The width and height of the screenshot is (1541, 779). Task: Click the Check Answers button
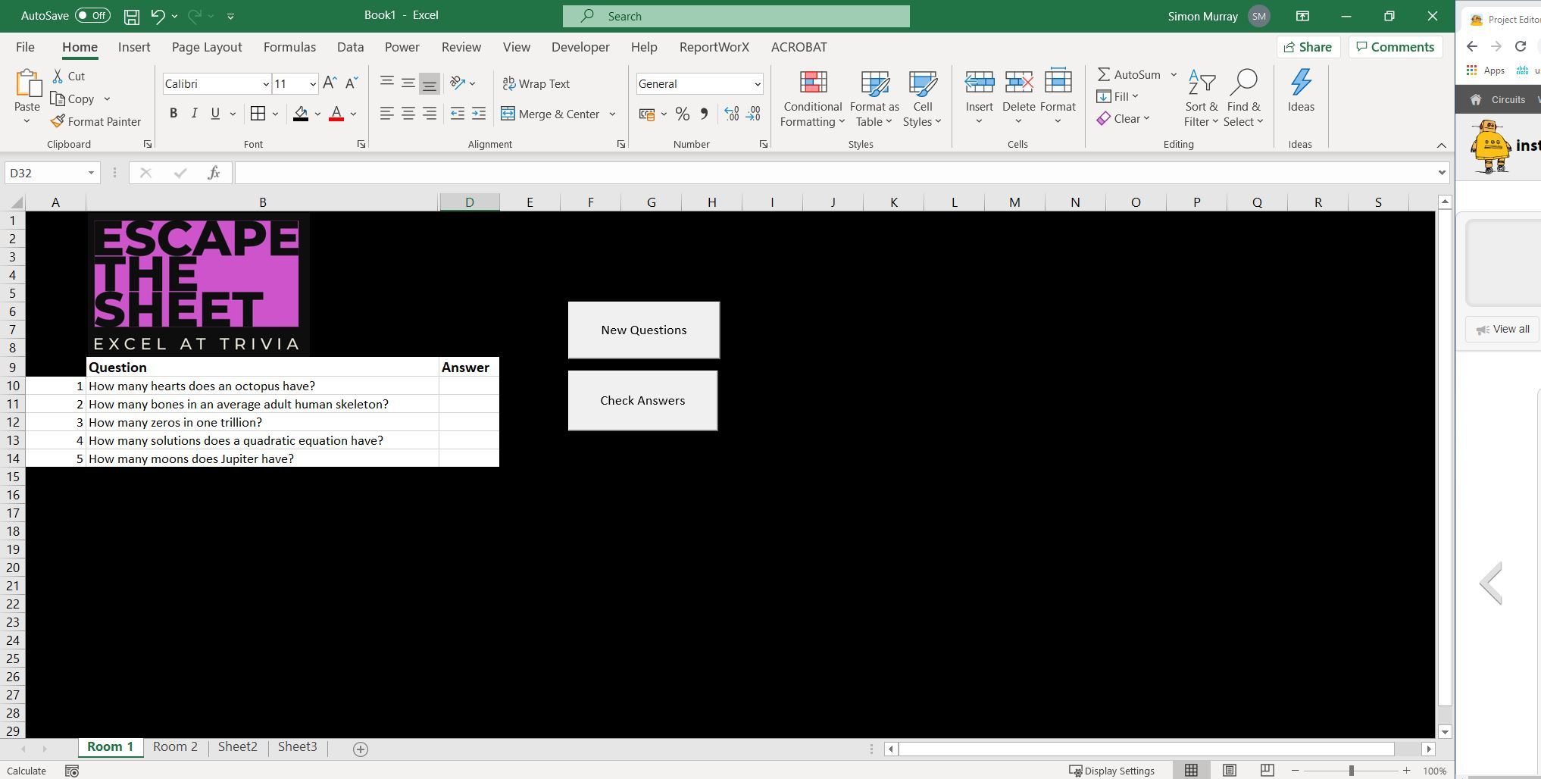click(x=642, y=401)
